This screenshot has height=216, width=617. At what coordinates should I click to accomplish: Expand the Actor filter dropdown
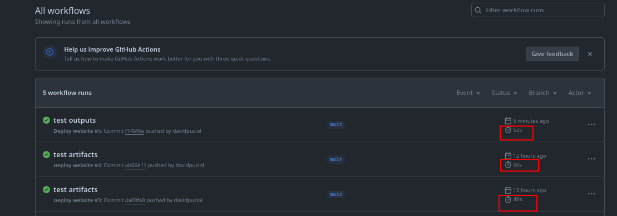(x=580, y=93)
